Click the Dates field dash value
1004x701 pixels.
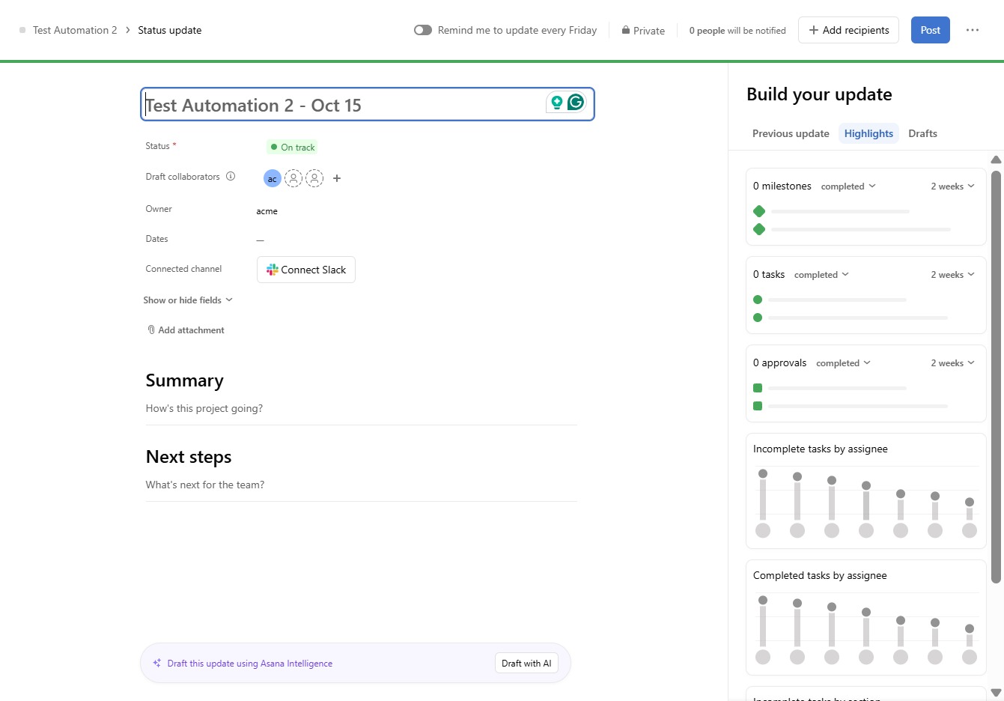tap(260, 240)
